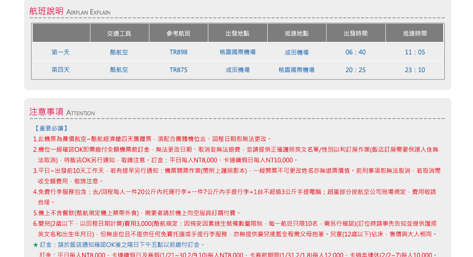
Task: Click the 【重要必讀】 label
Action: 51,128
